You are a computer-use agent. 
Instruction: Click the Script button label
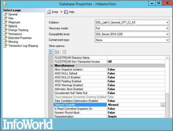[x=55, y=12]
